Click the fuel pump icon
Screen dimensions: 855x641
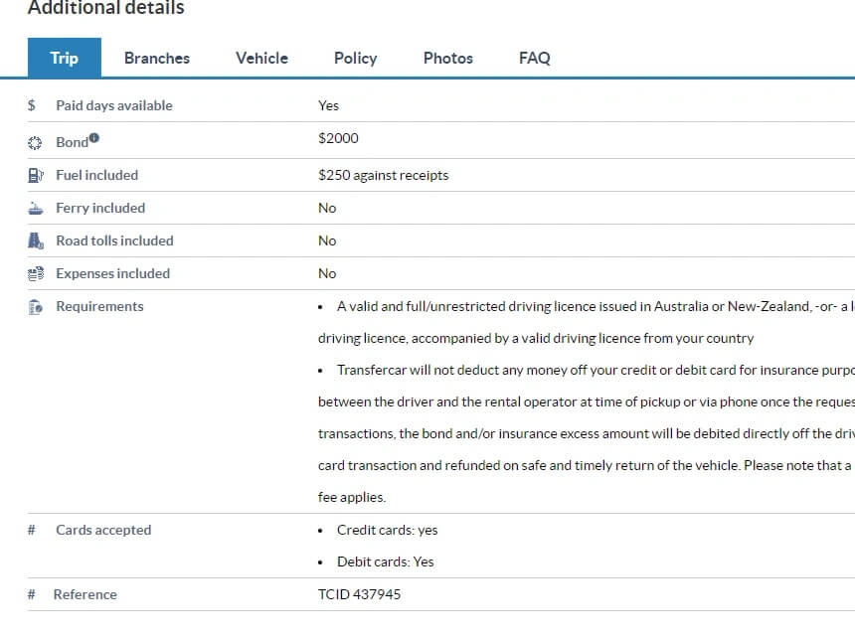point(36,176)
